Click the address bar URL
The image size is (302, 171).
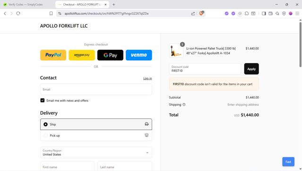coord(106,14)
